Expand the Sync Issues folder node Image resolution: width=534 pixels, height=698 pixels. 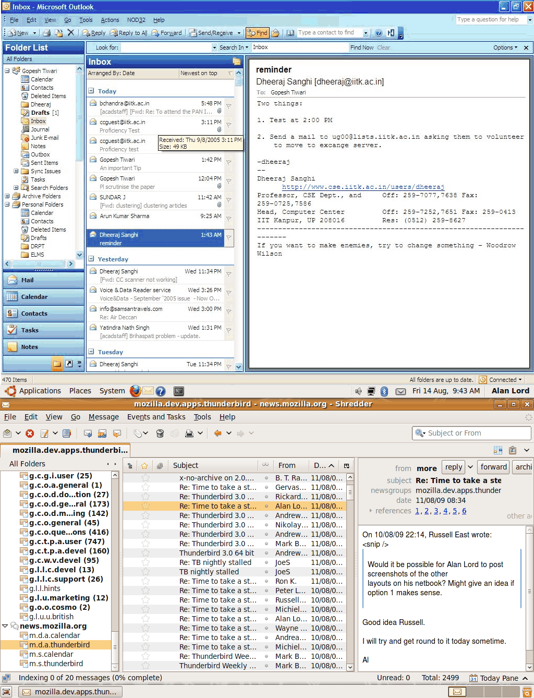coord(16,171)
